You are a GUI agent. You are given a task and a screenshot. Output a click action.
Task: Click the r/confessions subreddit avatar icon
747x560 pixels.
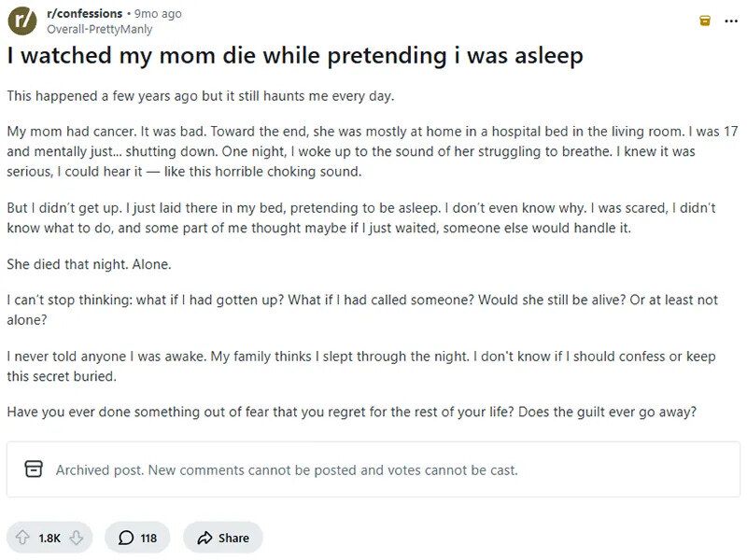coord(22,21)
